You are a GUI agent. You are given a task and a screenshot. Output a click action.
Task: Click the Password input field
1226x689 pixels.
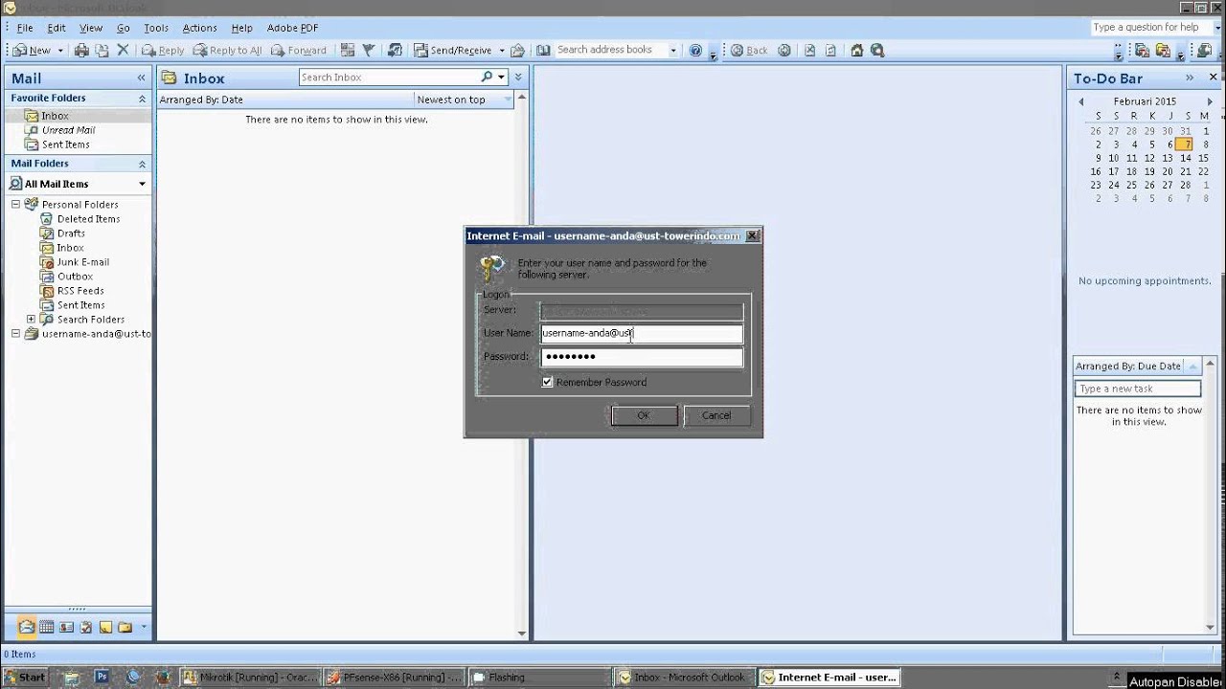(642, 357)
